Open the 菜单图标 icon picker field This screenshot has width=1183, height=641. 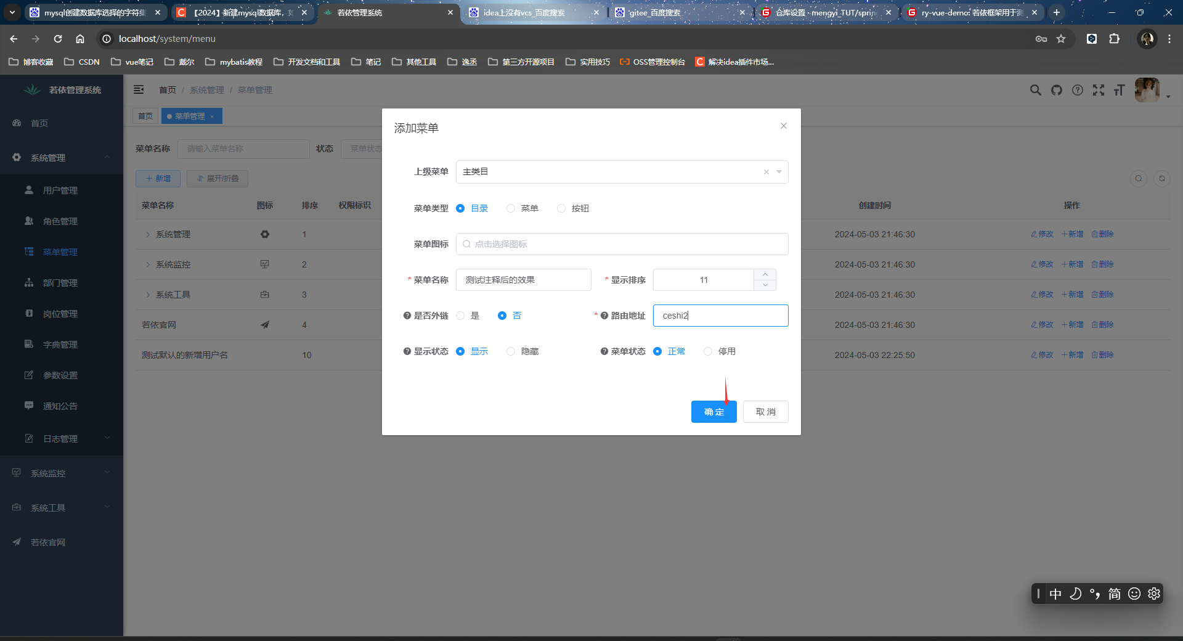click(x=622, y=244)
